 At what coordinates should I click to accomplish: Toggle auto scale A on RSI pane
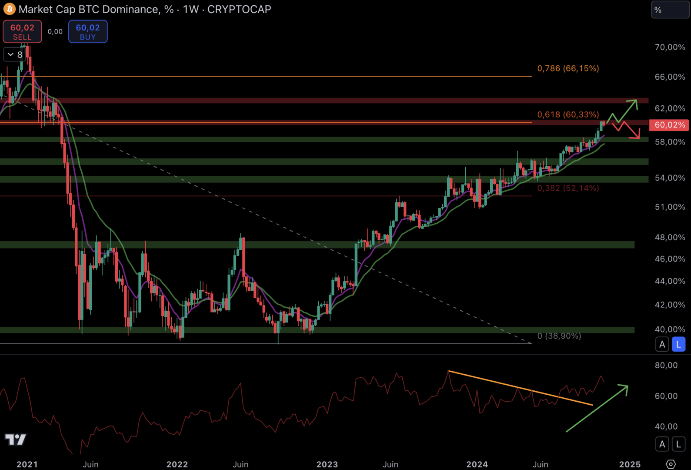click(662, 444)
